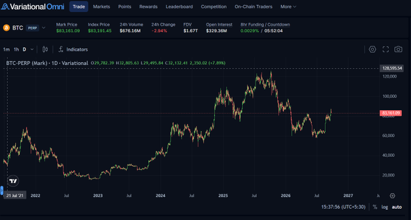The width and height of the screenshot is (411, 220).
Task: Click the 24h Volume $676.16M value
Action: [x=130, y=31]
